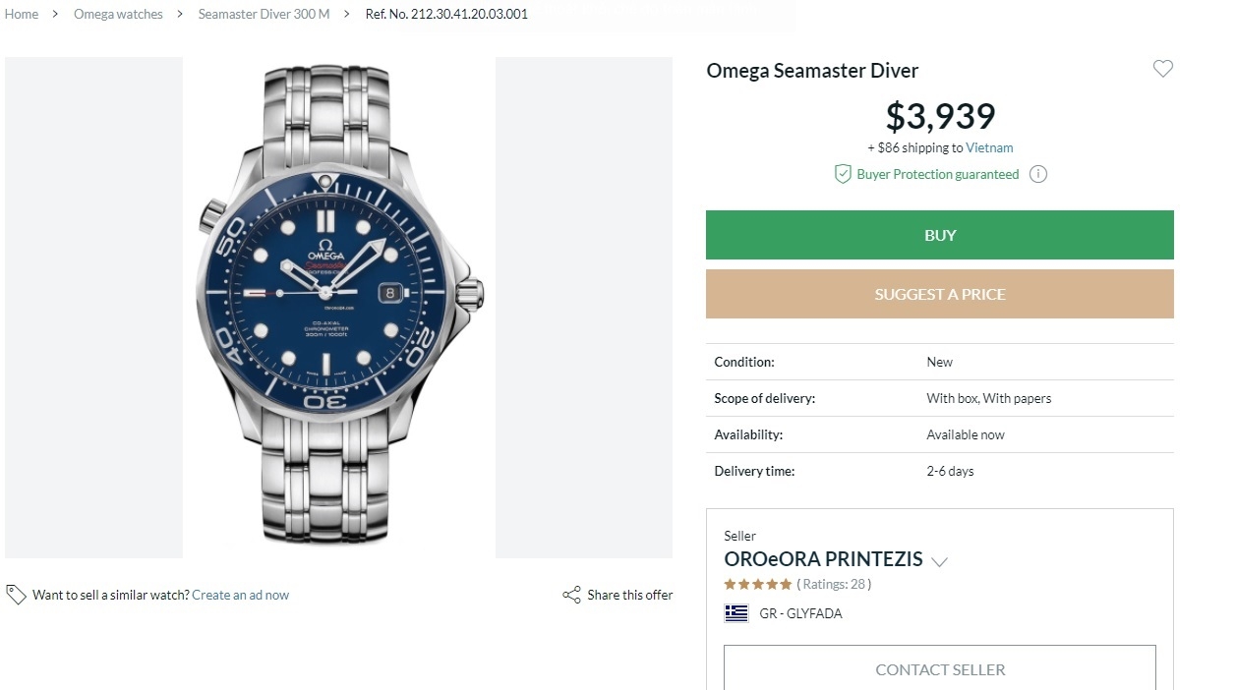The width and height of the screenshot is (1235, 690).
Task: Expand the OROeORA PRINTEZIS seller dropdown
Action: coord(939,562)
